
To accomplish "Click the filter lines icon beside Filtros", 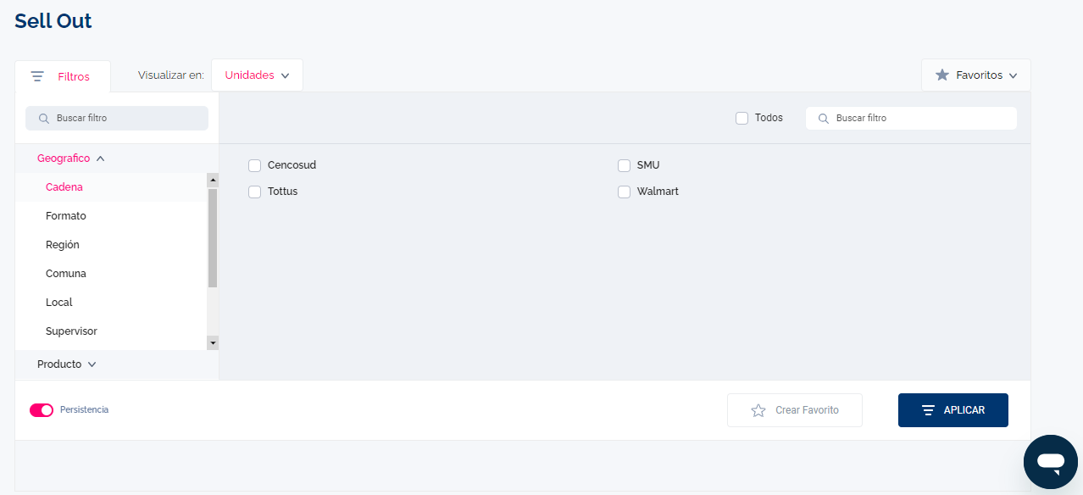I will pyautogui.click(x=37, y=76).
